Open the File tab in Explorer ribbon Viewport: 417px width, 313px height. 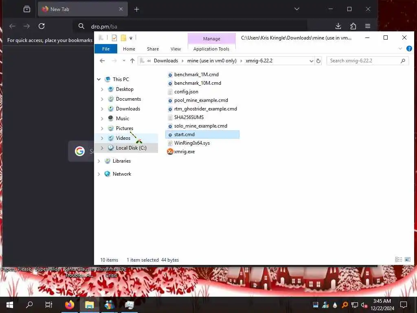click(x=106, y=49)
